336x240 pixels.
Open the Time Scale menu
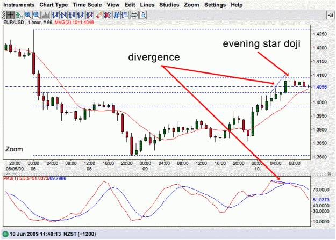pyautogui.click(x=87, y=5)
